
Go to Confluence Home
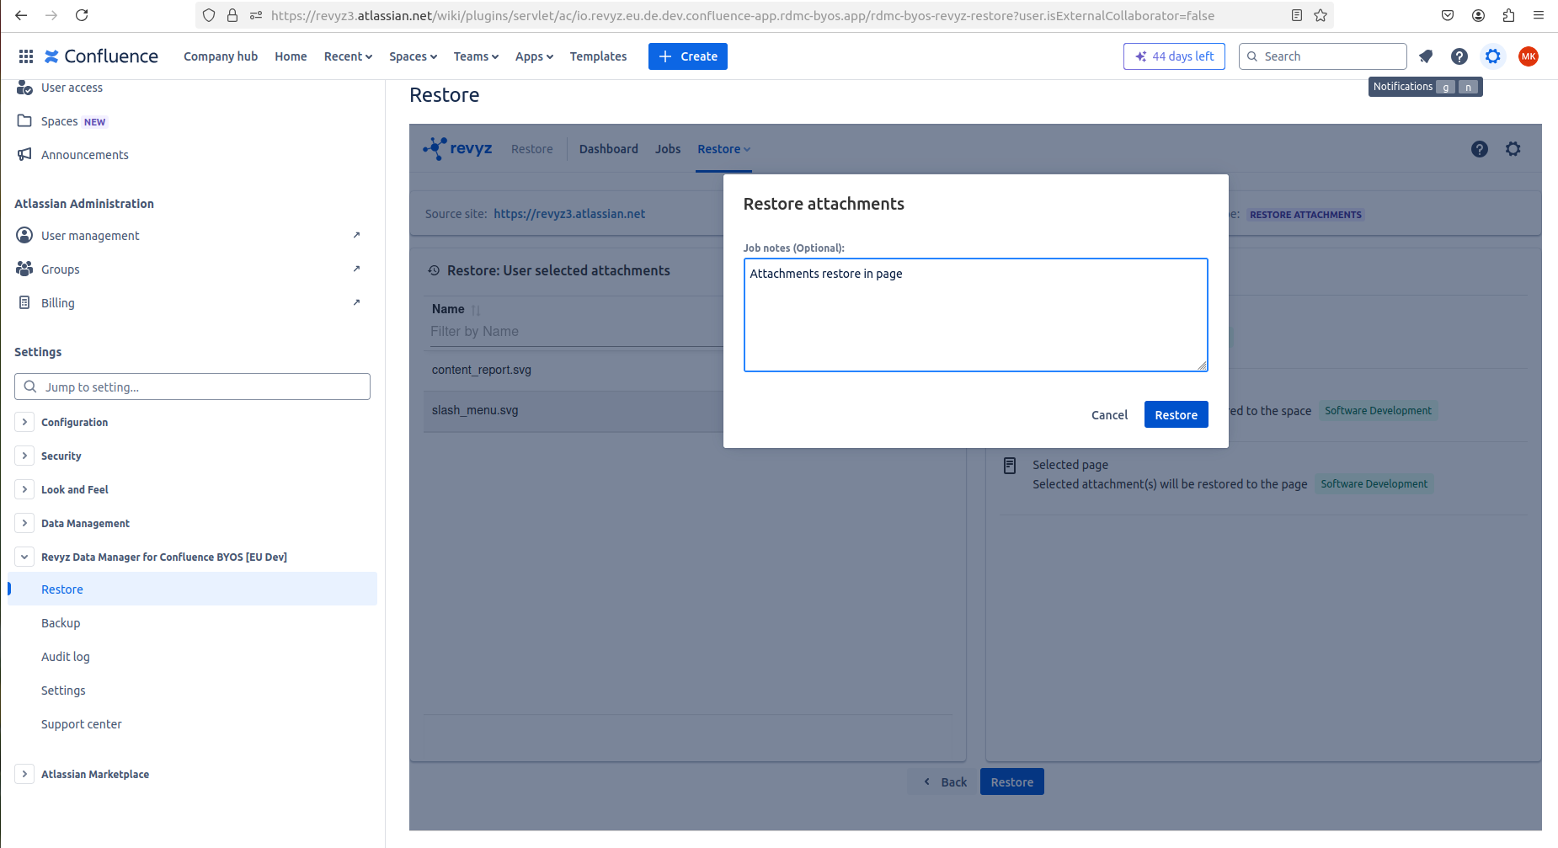click(x=291, y=56)
